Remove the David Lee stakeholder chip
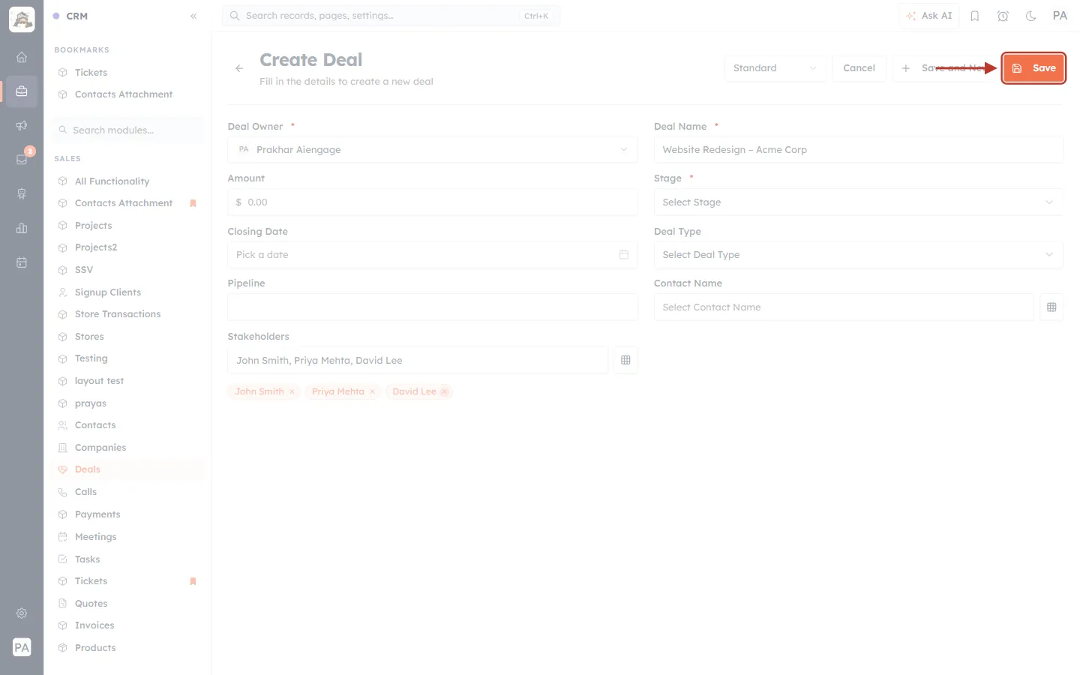1080x675 pixels. [x=445, y=391]
